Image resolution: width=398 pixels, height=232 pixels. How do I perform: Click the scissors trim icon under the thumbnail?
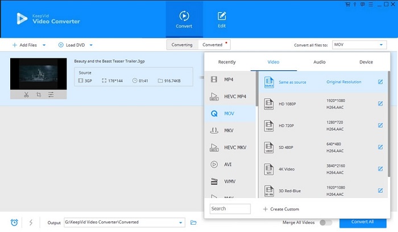[x=26, y=94]
